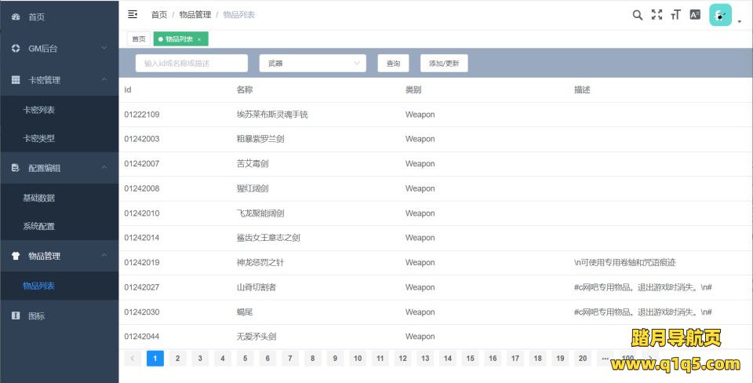
Task: Enter fullscreen with the expand icon
Action: 657,14
